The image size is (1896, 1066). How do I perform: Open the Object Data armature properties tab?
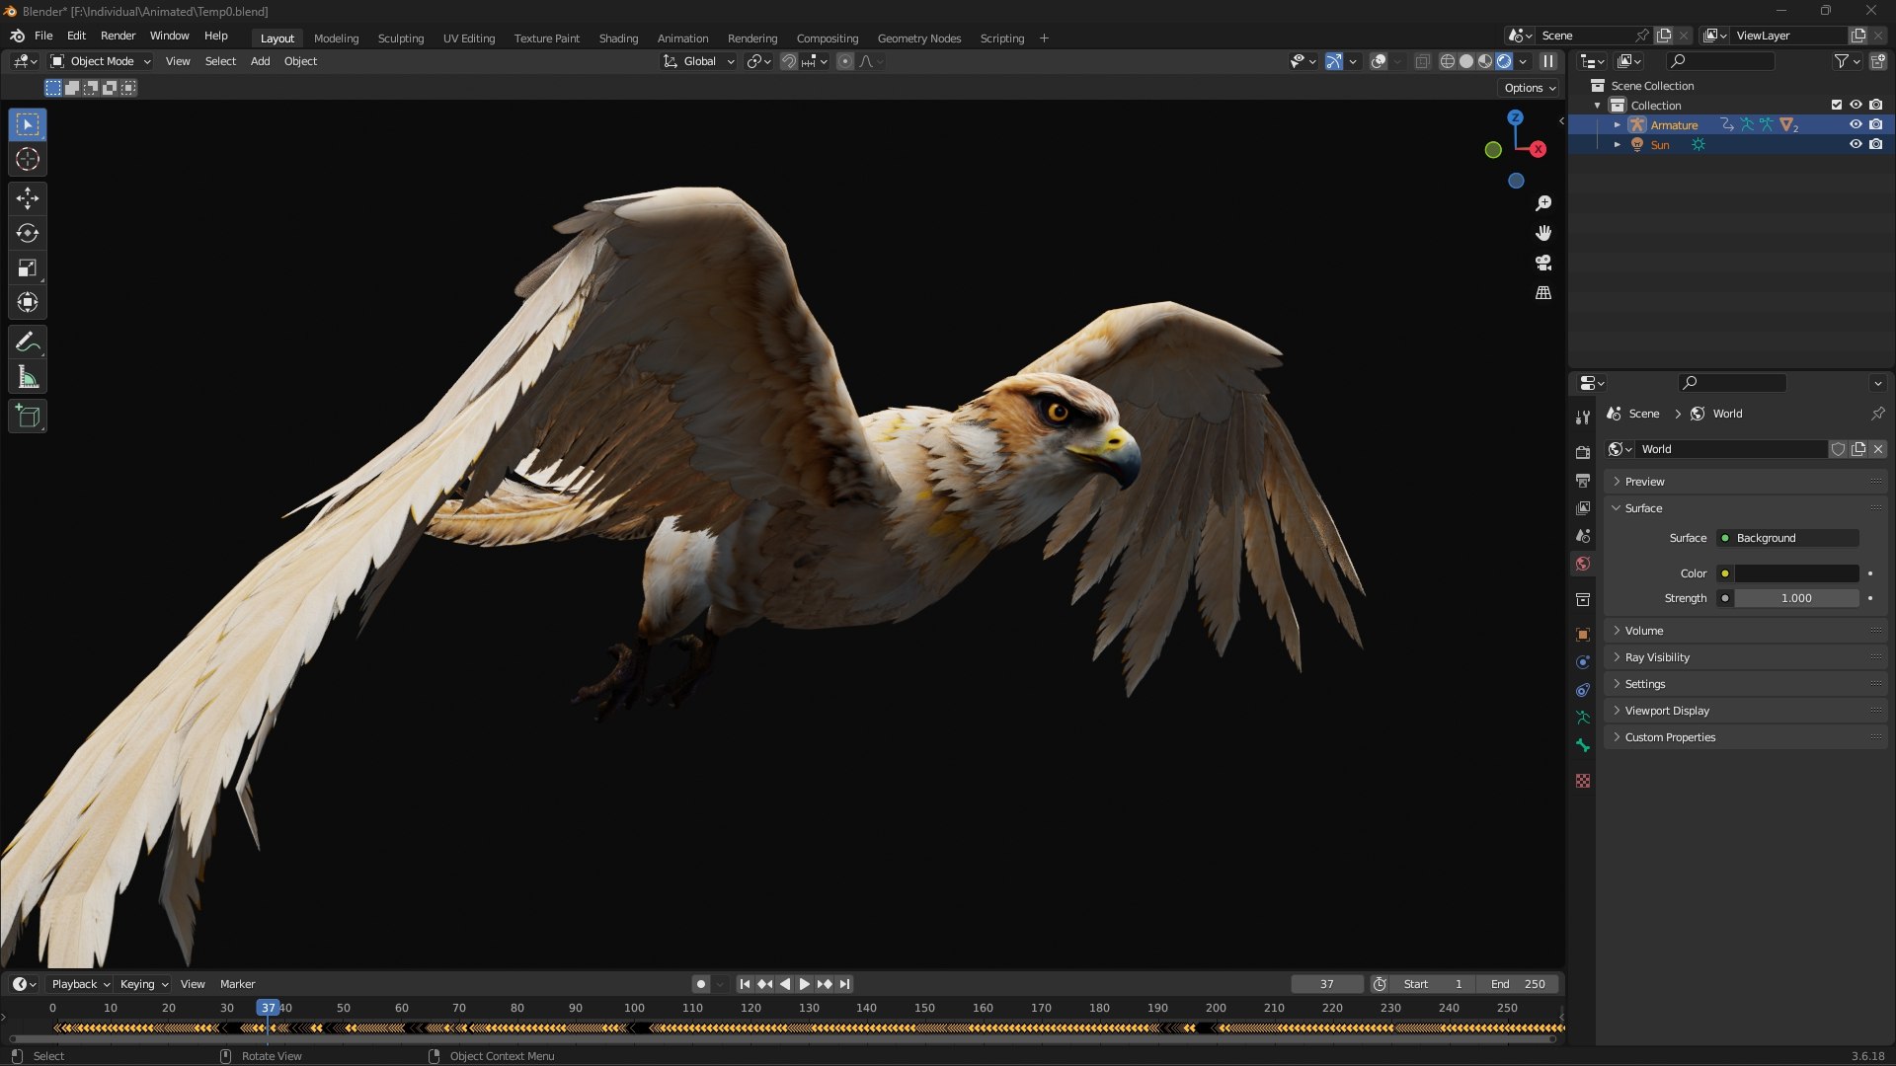point(1583,718)
